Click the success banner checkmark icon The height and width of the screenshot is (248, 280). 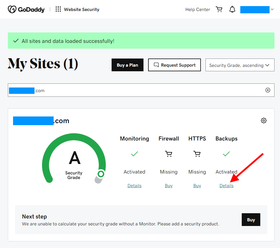tap(16, 41)
